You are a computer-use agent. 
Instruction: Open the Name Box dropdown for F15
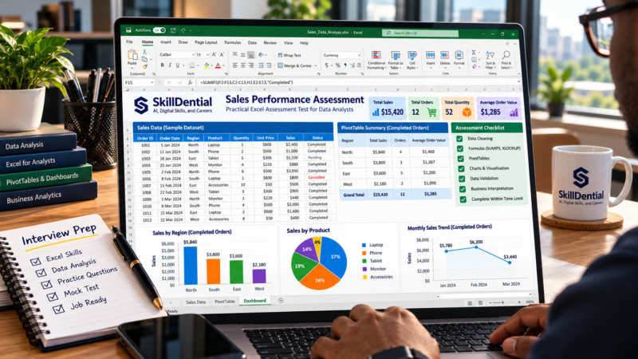coord(152,82)
